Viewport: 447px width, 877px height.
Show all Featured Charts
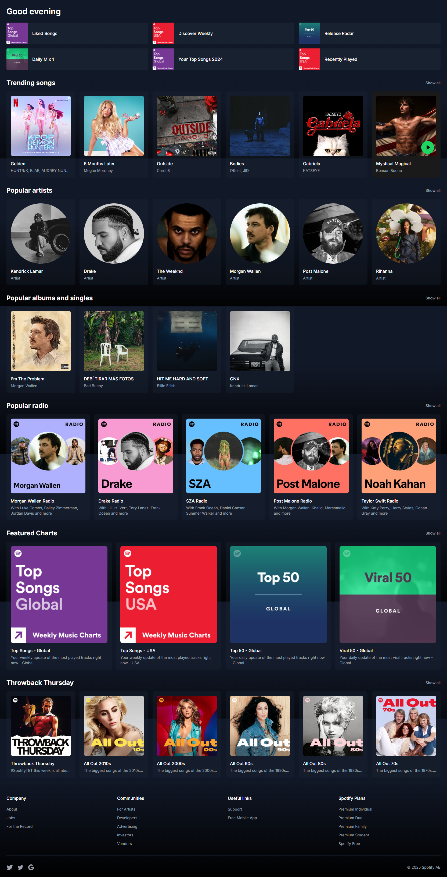433,533
